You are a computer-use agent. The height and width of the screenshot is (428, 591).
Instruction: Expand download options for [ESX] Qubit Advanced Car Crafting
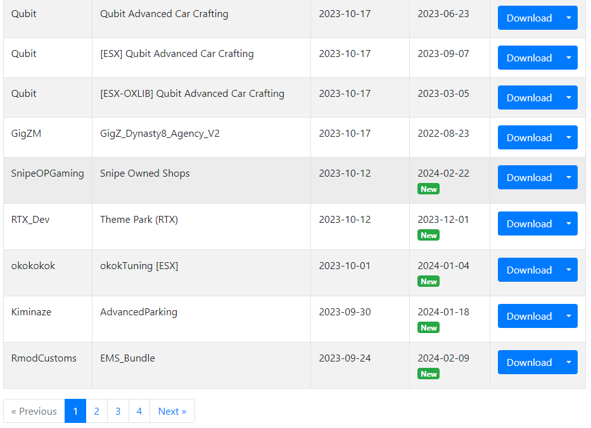pos(569,58)
